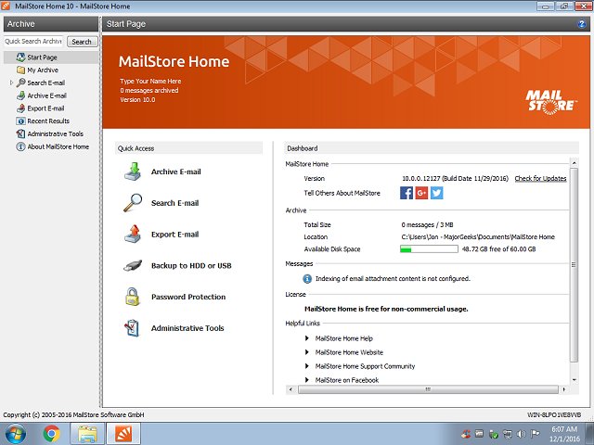Open the MailStore Home Help link
The width and height of the screenshot is (594, 445).
pos(343,338)
